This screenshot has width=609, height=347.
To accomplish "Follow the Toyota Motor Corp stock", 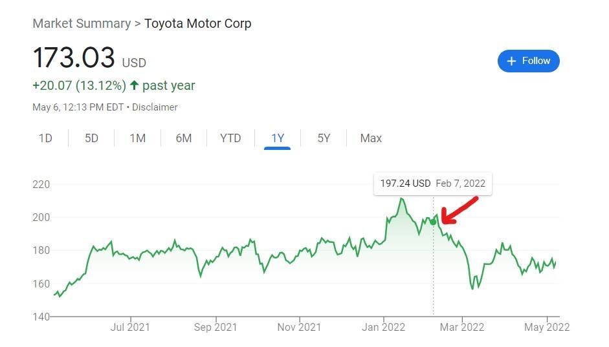I will pyautogui.click(x=528, y=61).
